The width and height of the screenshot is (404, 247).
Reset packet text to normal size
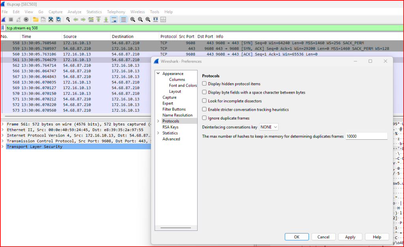pos(148,20)
